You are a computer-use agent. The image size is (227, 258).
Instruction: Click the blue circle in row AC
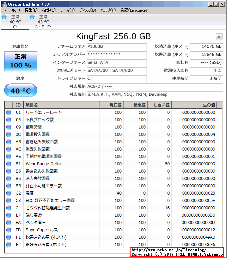point(9,149)
